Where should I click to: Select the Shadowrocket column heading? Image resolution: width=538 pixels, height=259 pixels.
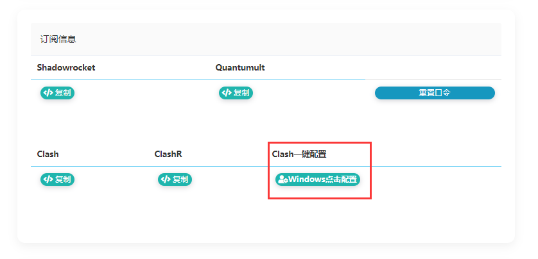66,67
